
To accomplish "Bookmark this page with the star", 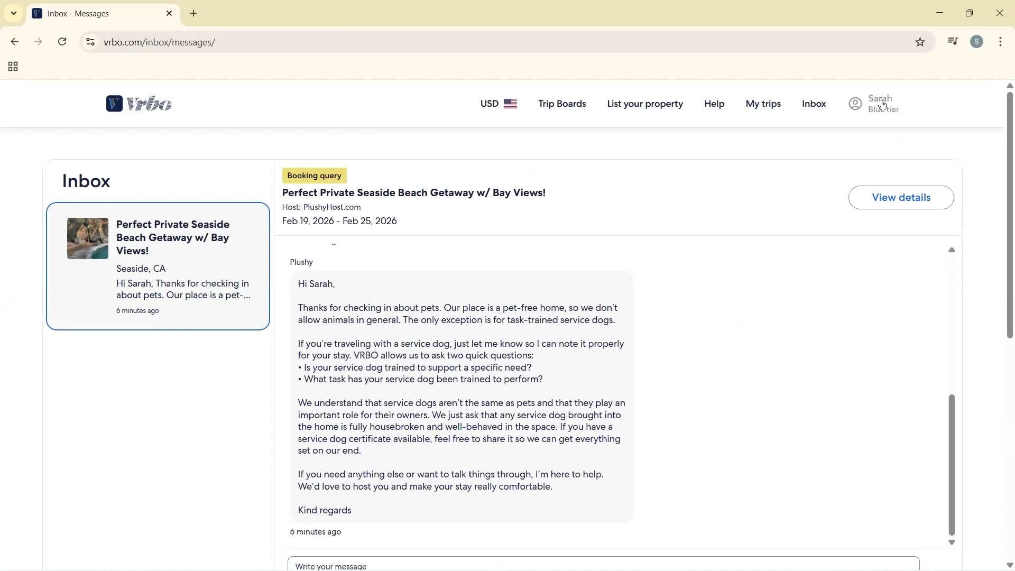I will click(920, 42).
